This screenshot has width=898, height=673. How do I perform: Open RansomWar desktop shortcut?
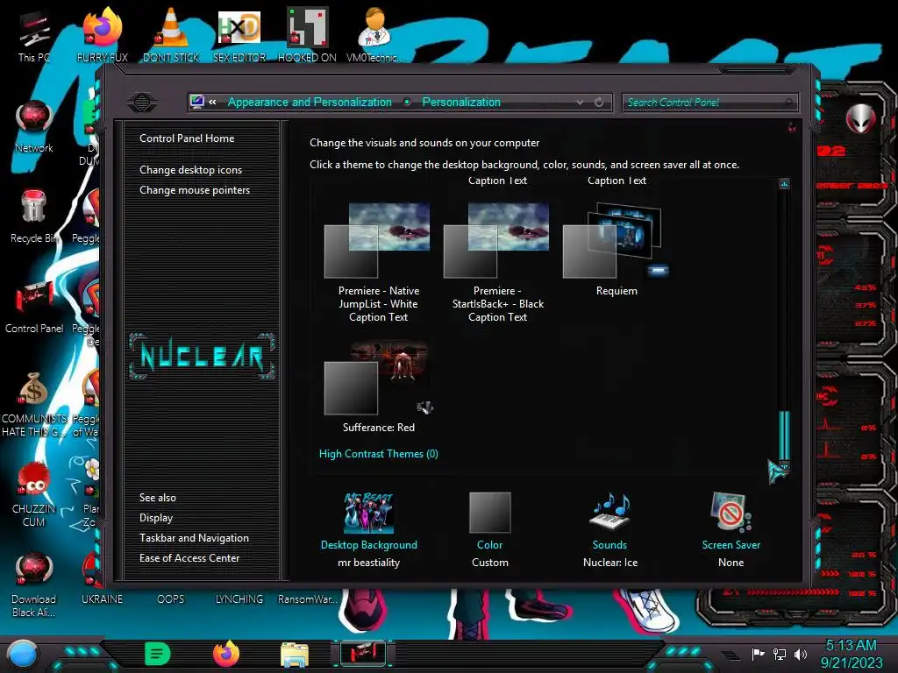coord(308,599)
